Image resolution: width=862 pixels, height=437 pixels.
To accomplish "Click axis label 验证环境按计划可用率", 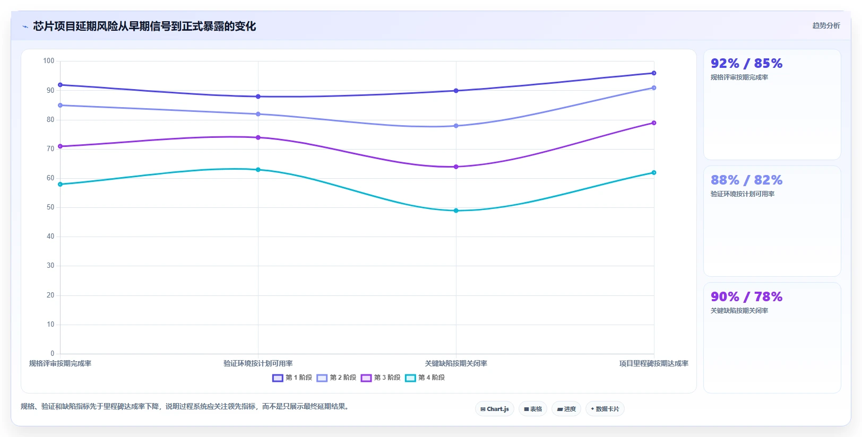I will pos(258,363).
